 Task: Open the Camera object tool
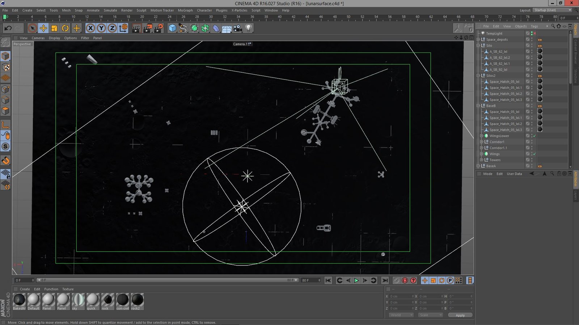pyautogui.click(x=237, y=28)
